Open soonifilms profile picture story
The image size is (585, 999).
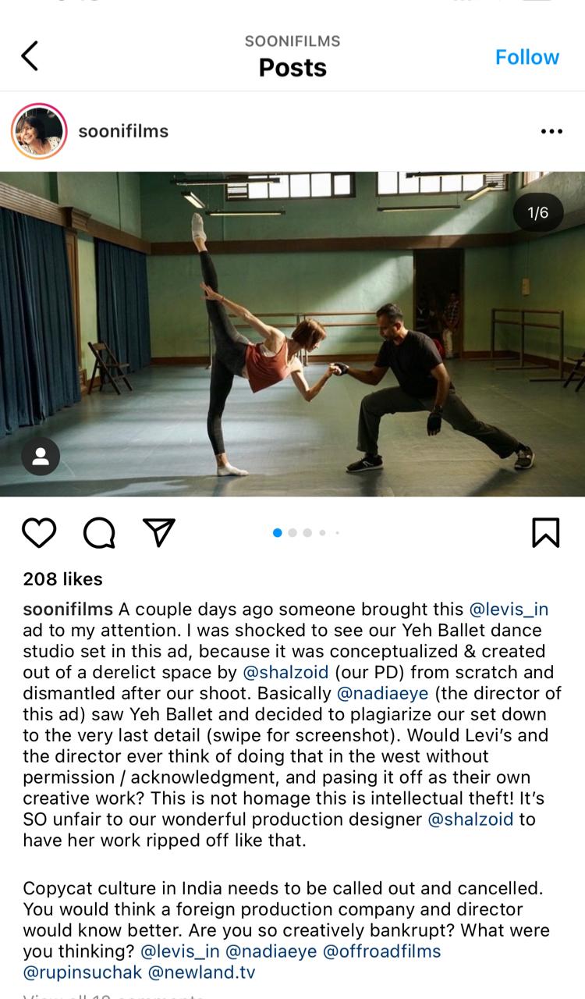click(x=39, y=131)
